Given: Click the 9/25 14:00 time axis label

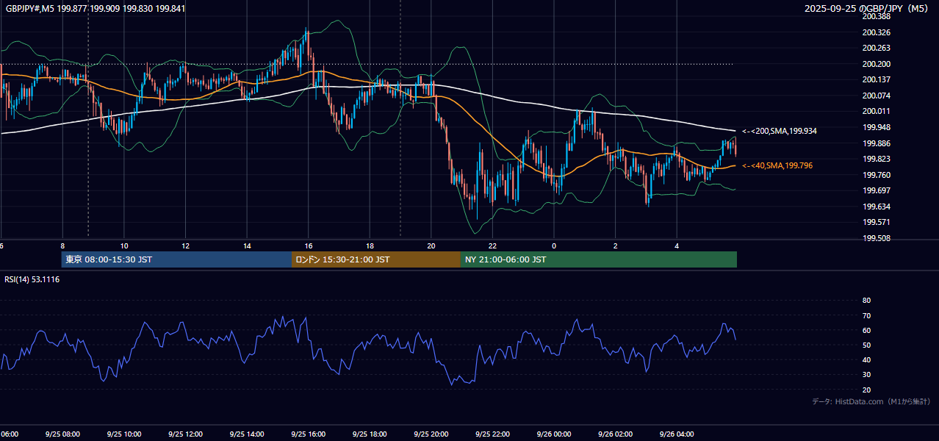Looking at the screenshot, I should pyautogui.click(x=247, y=434).
